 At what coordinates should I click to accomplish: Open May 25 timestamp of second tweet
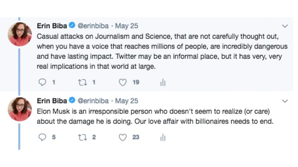[127, 101]
